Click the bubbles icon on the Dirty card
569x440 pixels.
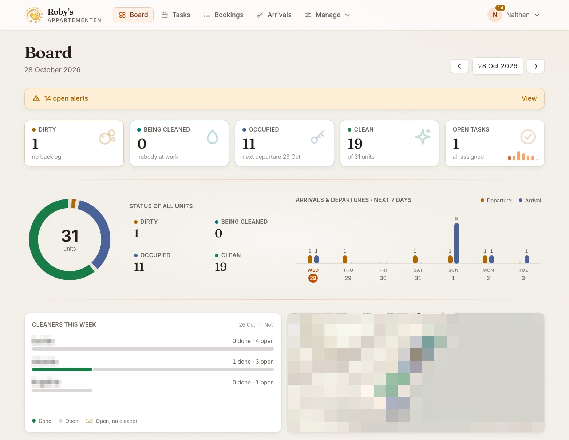pos(107,137)
